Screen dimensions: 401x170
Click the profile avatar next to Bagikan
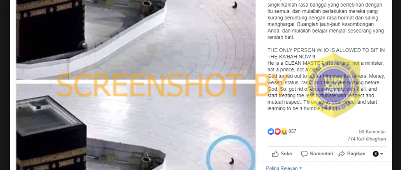click(x=375, y=154)
